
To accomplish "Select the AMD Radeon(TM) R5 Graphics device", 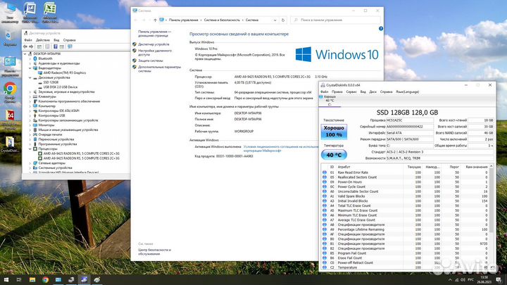I will [x=64, y=73].
